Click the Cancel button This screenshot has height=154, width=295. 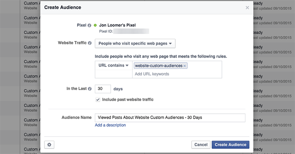pos(201,145)
